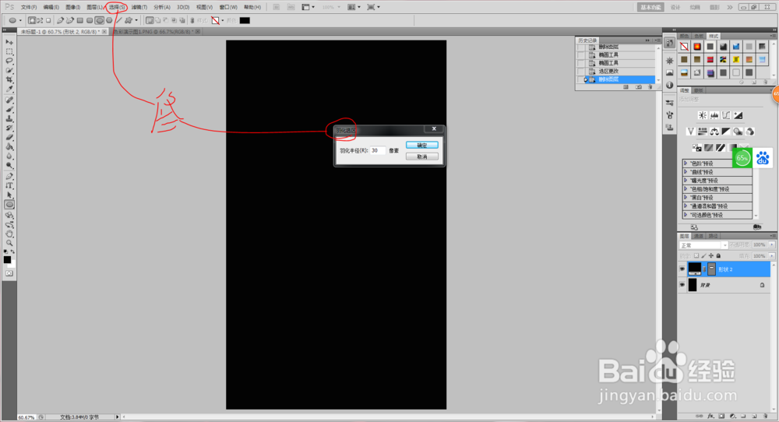Expand "可选颜色"预设 preset group
The height and width of the screenshot is (422, 779).
(686, 214)
